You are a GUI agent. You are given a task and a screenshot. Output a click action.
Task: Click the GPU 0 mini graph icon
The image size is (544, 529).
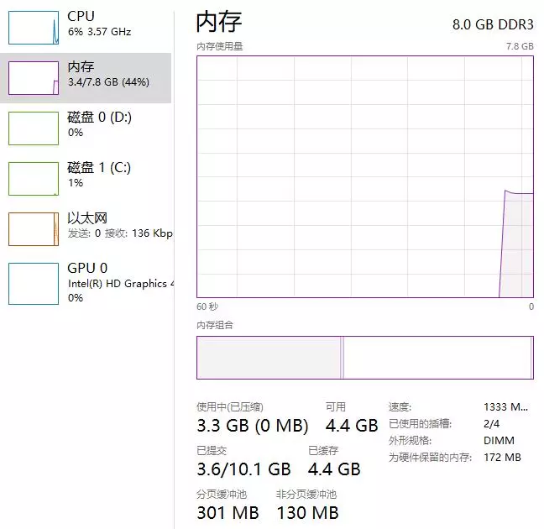click(34, 283)
